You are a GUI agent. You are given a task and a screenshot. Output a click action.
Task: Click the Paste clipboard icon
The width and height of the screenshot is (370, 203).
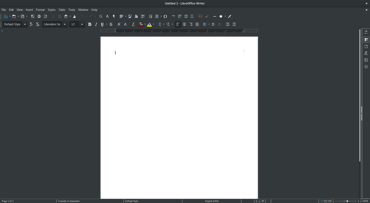pos(66,16)
